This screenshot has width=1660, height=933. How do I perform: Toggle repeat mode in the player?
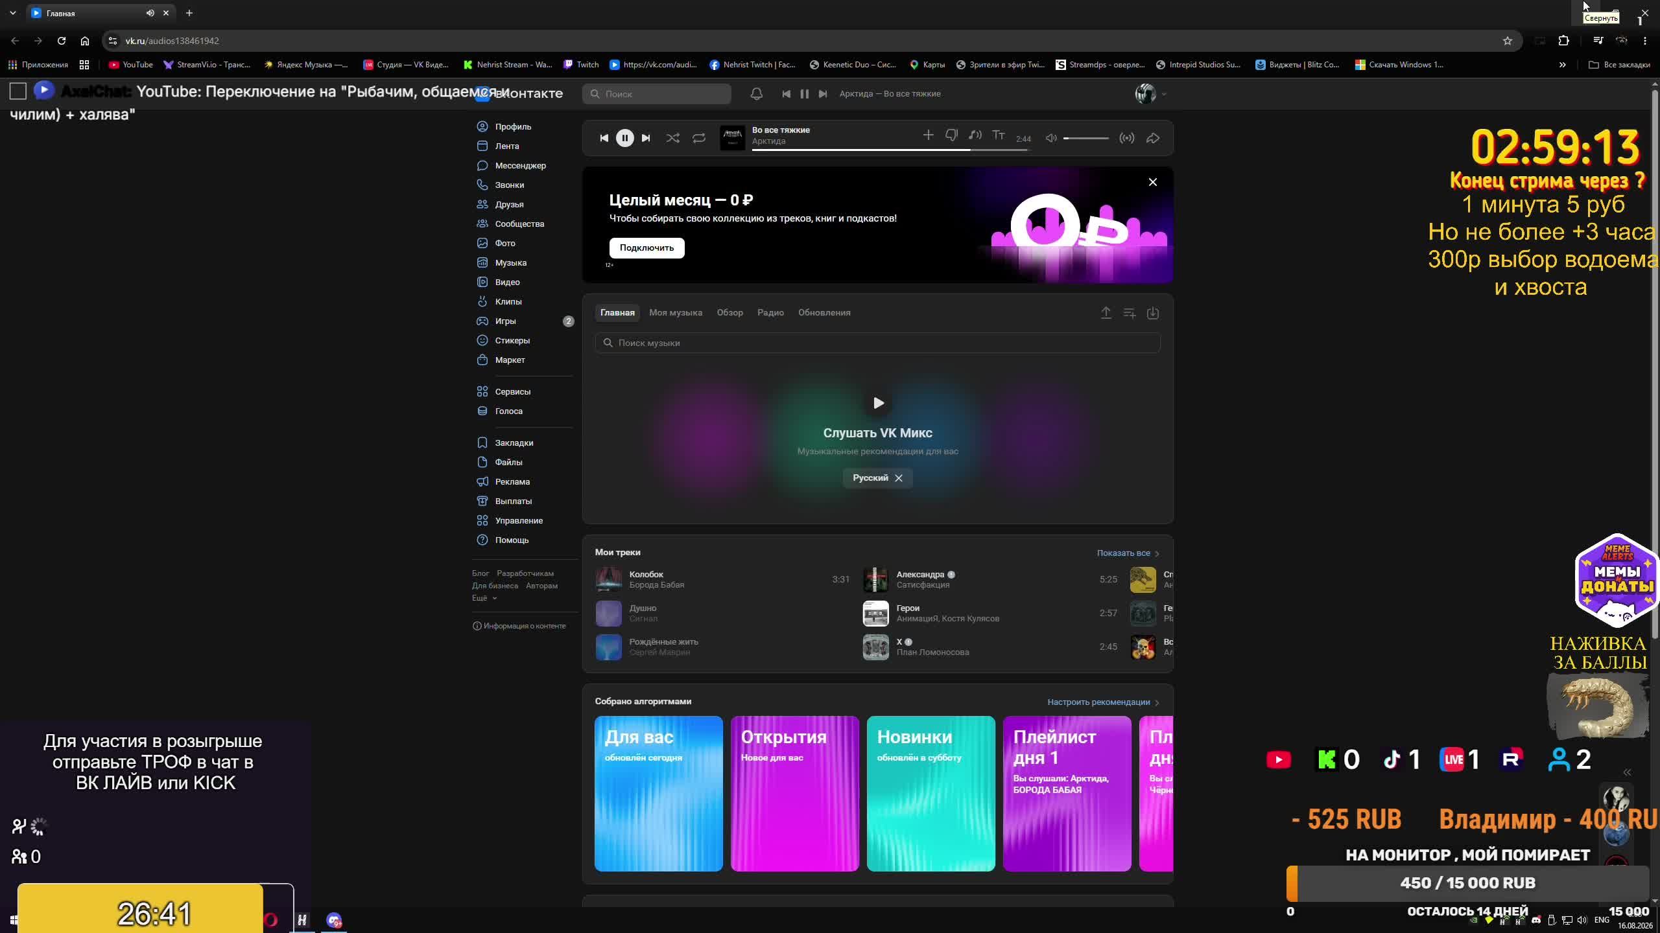pyautogui.click(x=698, y=138)
